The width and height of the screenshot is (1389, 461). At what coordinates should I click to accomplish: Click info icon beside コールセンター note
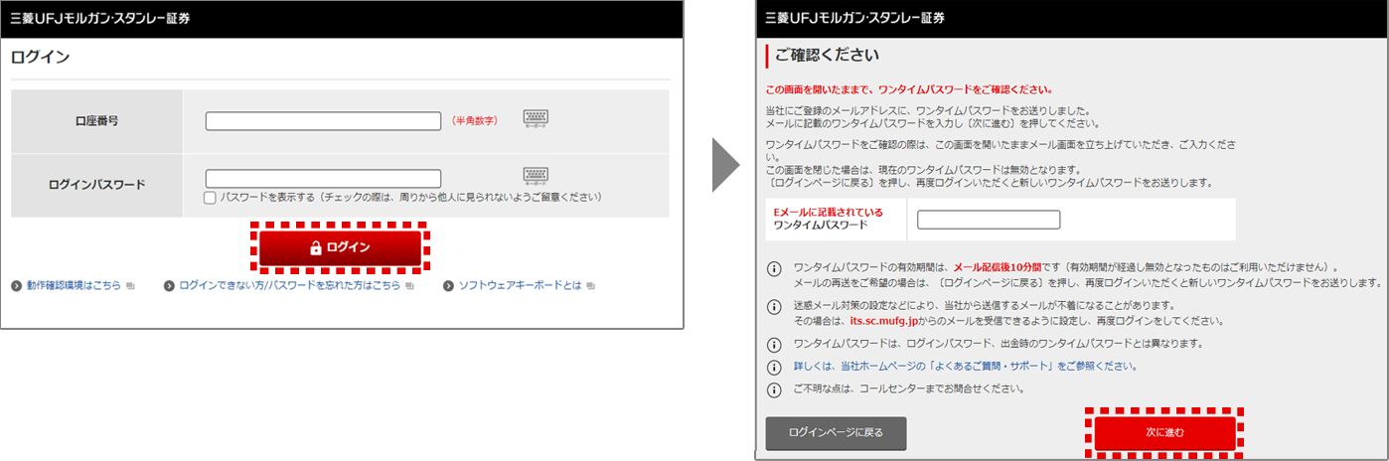[775, 388]
